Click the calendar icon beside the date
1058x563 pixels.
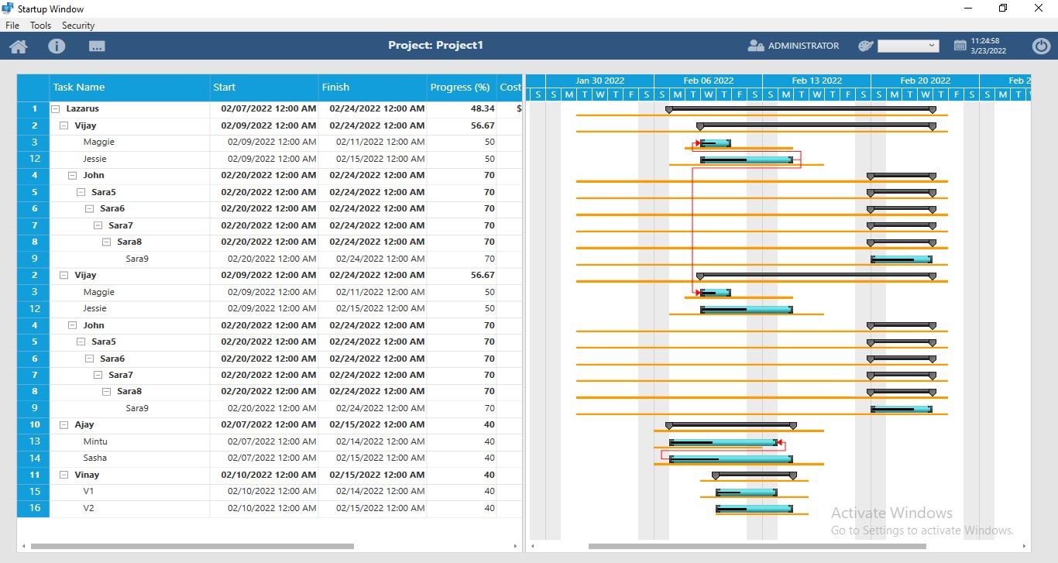pos(960,46)
